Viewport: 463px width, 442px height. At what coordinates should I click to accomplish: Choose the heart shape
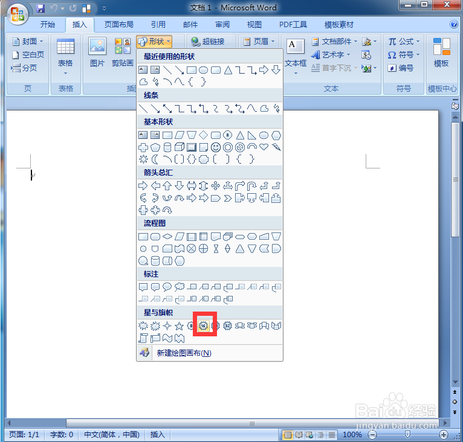click(x=264, y=147)
